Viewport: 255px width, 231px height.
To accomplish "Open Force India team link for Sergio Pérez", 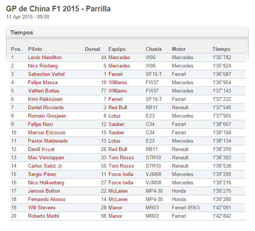I will (121, 174).
